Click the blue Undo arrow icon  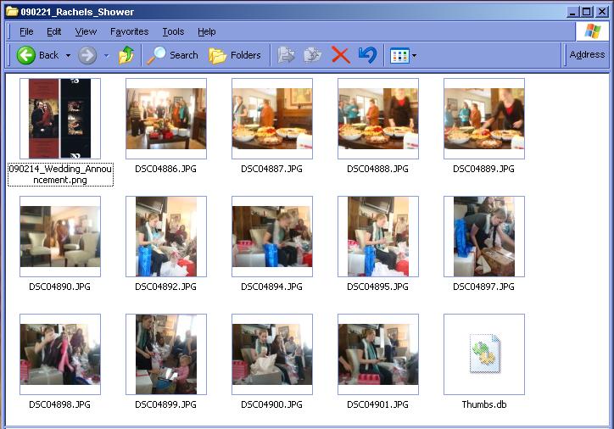[367, 55]
